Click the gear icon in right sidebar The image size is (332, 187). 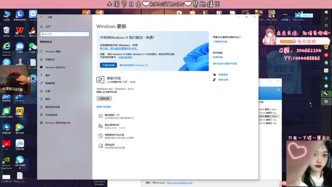click(x=326, y=101)
